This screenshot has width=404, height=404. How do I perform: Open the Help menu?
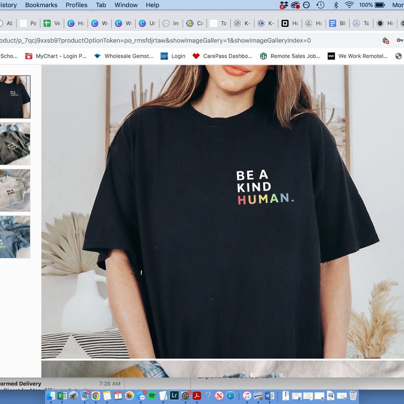152,5
